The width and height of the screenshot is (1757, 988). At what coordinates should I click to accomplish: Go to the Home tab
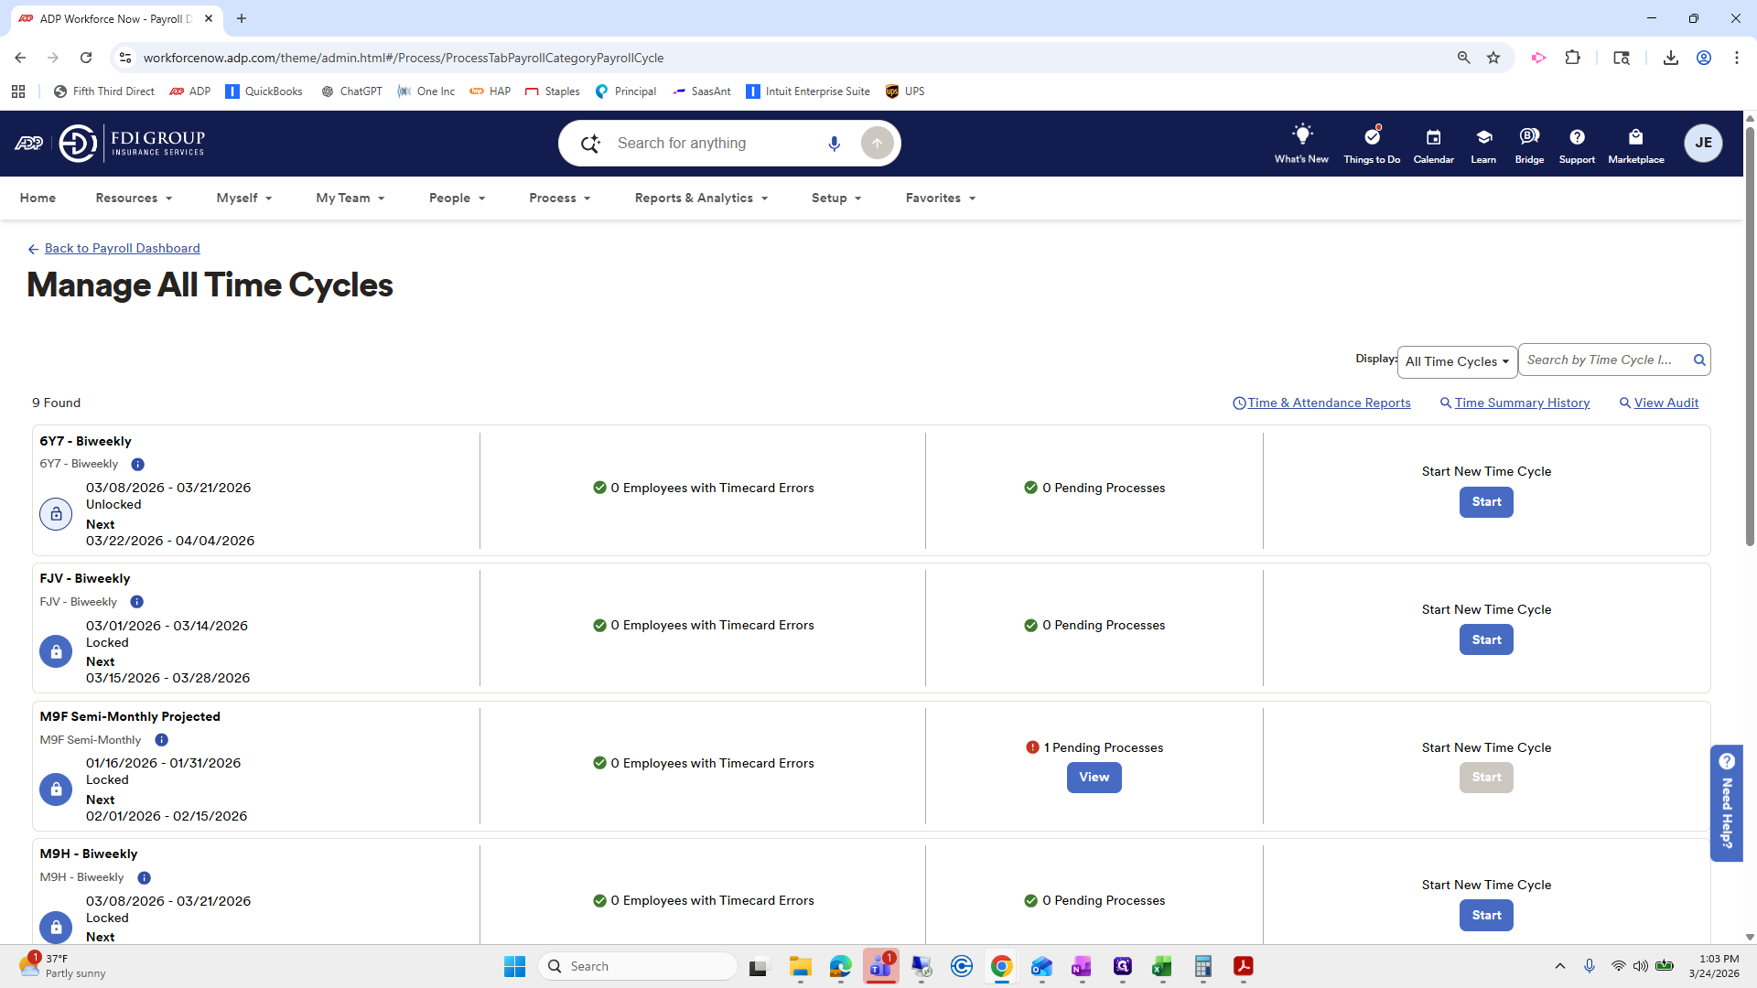click(38, 198)
